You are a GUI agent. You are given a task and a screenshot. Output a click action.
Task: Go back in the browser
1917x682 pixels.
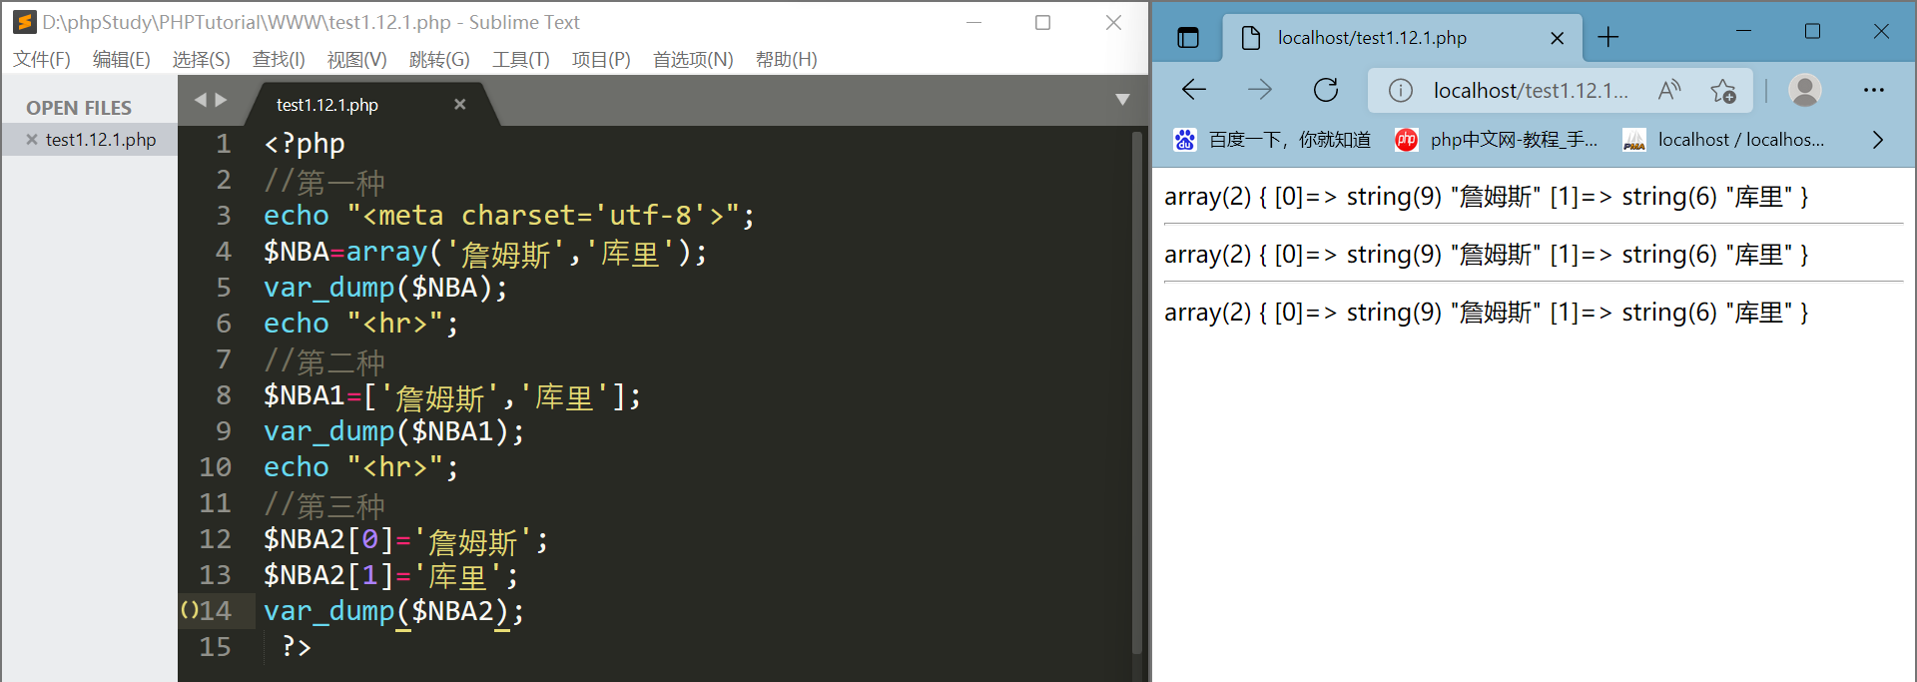pyautogui.click(x=1194, y=90)
